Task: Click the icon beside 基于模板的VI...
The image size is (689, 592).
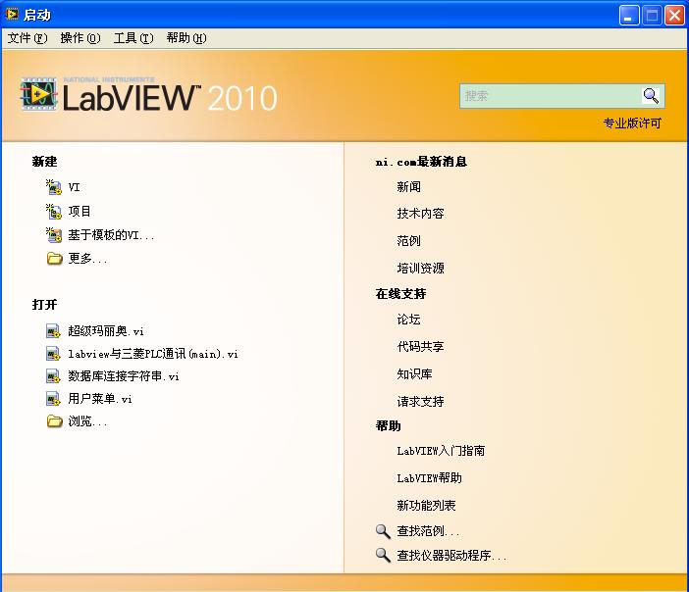Action: click(x=54, y=235)
